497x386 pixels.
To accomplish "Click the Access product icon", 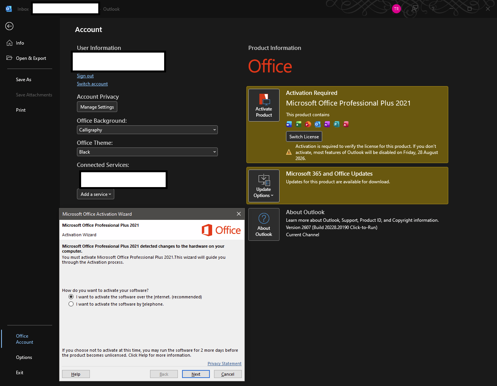I will 346,124.
